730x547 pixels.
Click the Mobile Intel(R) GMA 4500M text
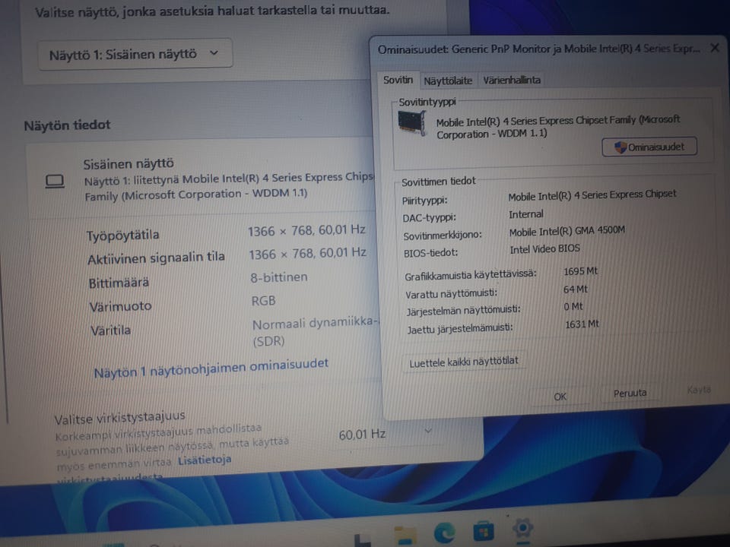click(567, 231)
